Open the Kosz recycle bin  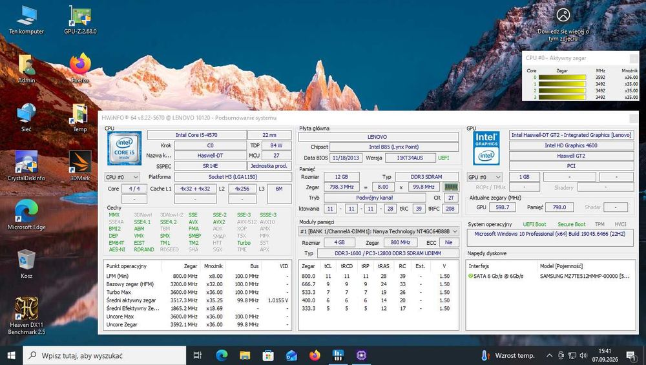26,264
